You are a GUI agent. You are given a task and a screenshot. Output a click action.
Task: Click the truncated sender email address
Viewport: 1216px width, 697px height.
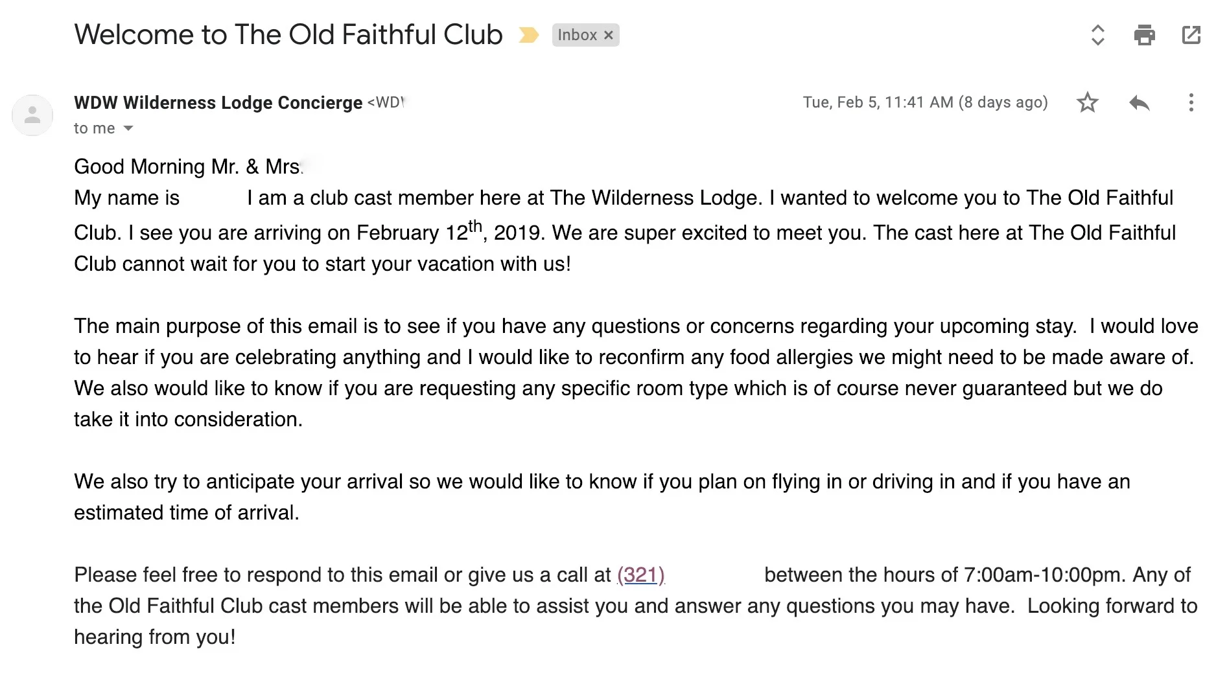386,102
